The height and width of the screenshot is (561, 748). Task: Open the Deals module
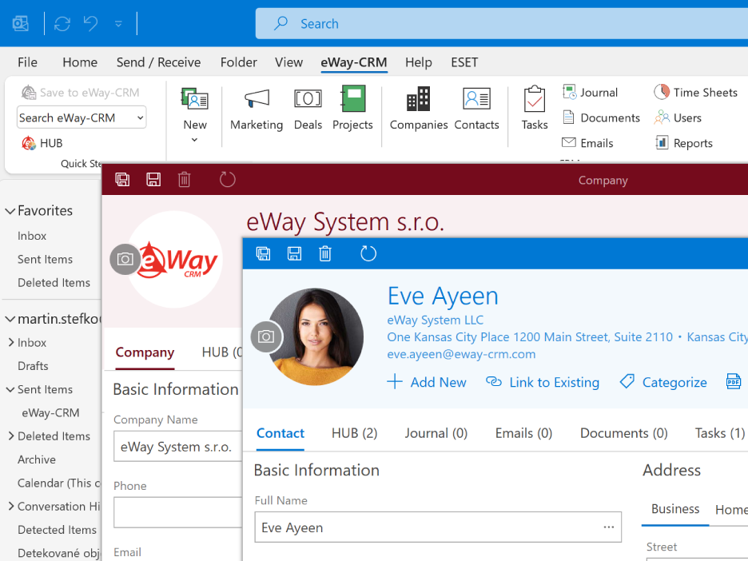click(308, 109)
